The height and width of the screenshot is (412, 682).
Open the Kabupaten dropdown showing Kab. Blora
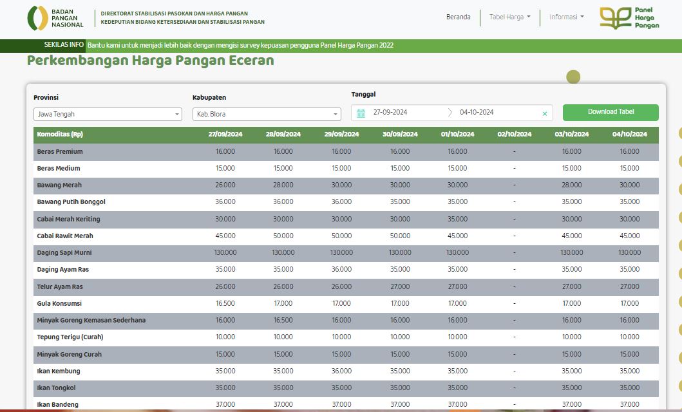click(267, 115)
